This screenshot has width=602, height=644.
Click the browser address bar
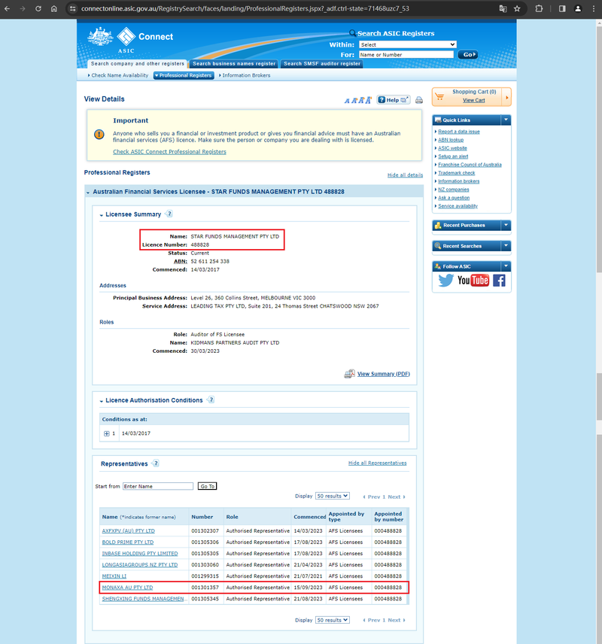(x=284, y=8)
